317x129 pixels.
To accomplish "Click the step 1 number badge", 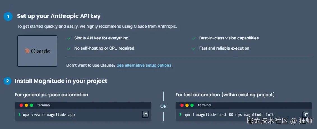I will click(8, 17).
